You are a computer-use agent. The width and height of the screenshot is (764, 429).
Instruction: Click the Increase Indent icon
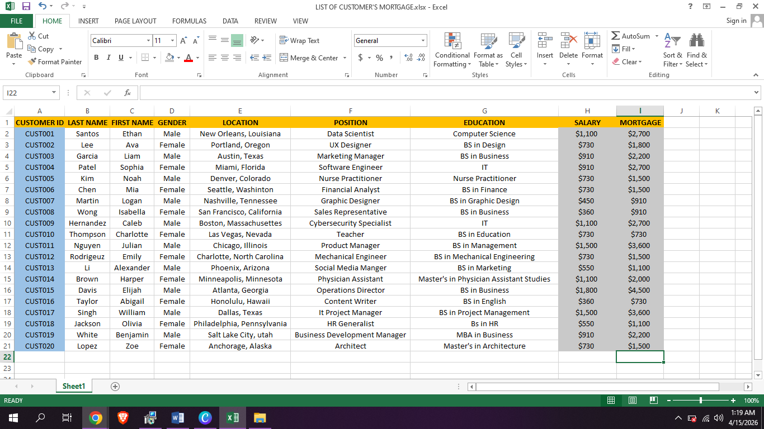[267, 58]
